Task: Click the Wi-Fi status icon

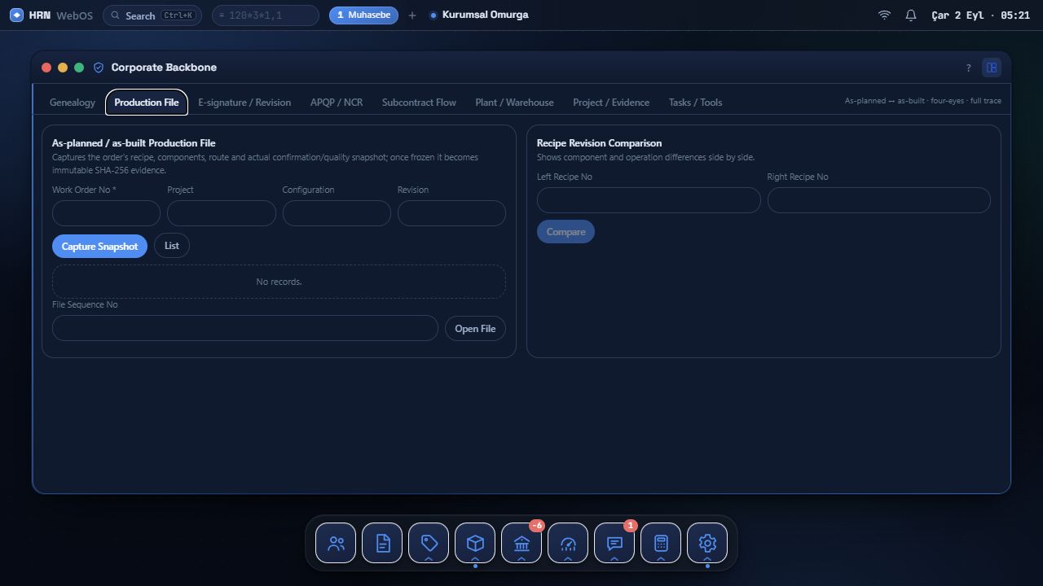Action: [x=884, y=15]
